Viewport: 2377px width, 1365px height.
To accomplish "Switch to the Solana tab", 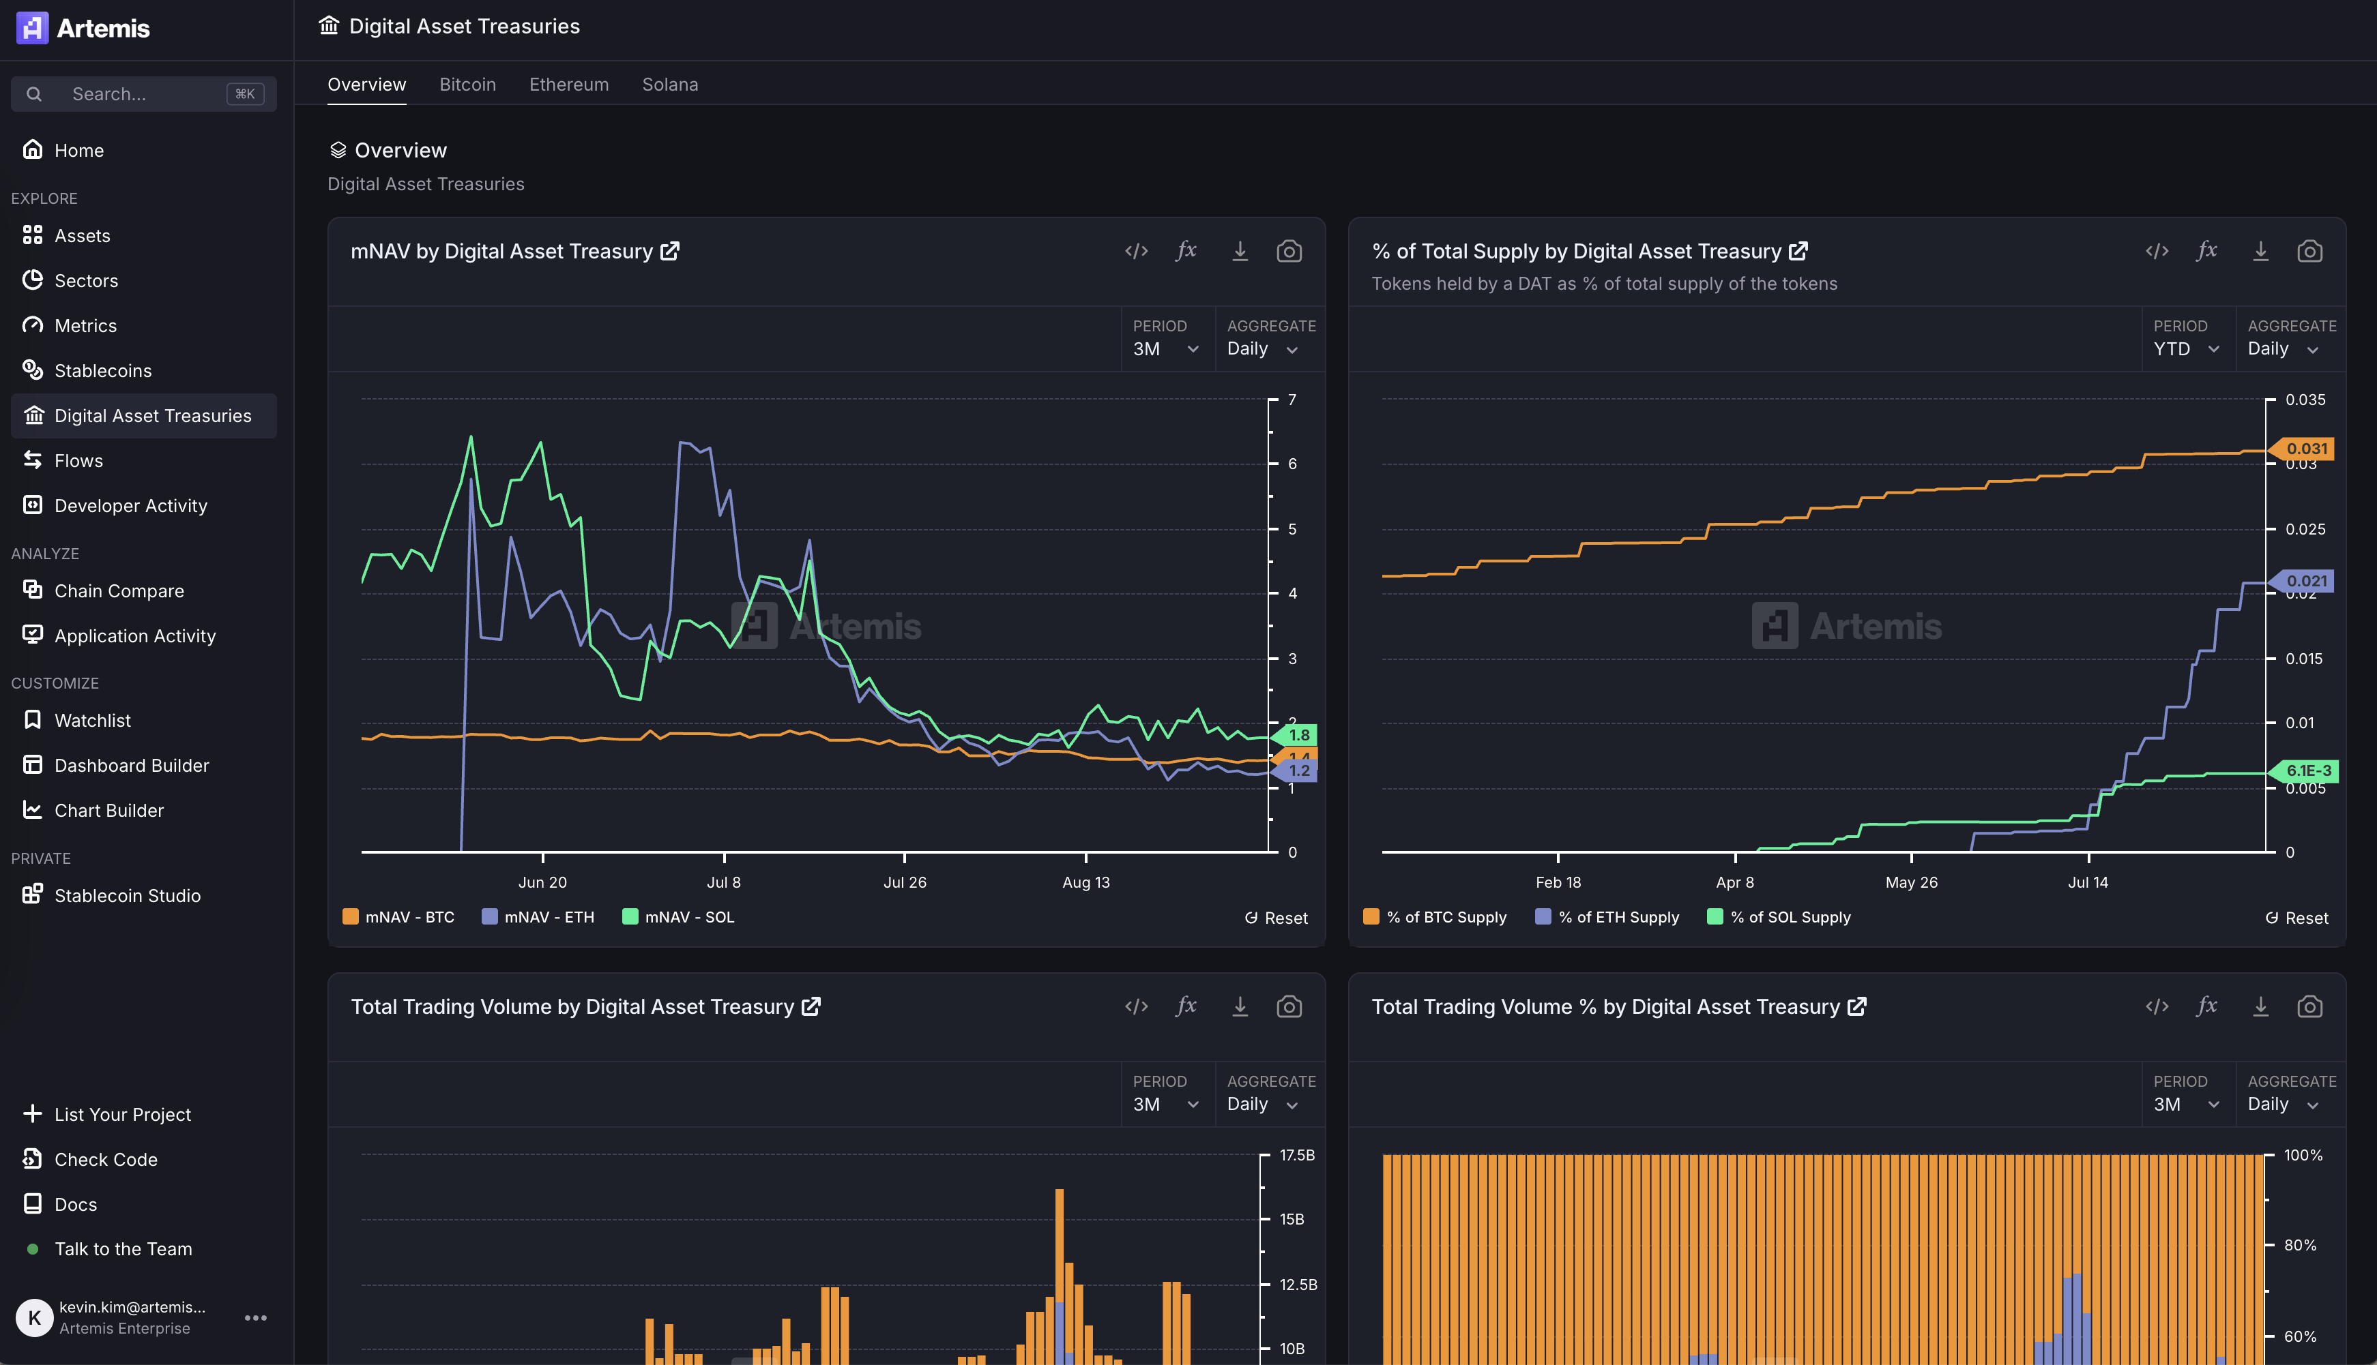I will point(670,85).
